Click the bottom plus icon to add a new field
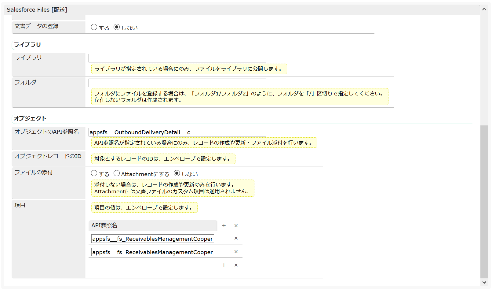 224,265
